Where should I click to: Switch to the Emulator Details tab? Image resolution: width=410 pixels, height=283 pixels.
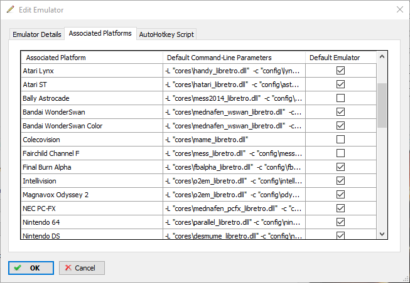tap(37, 34)
